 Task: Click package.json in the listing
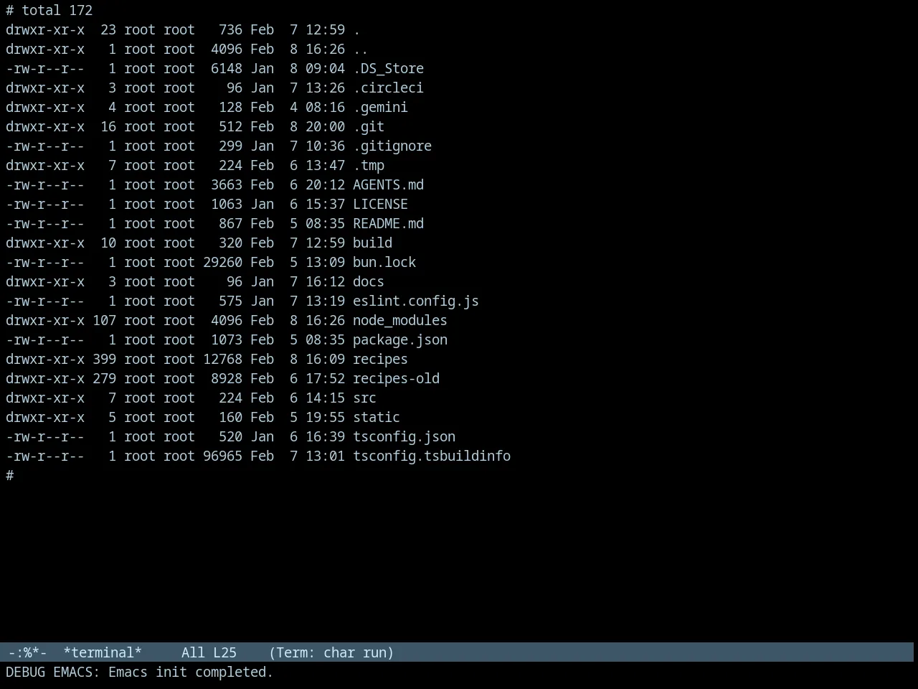pos(400,340)
